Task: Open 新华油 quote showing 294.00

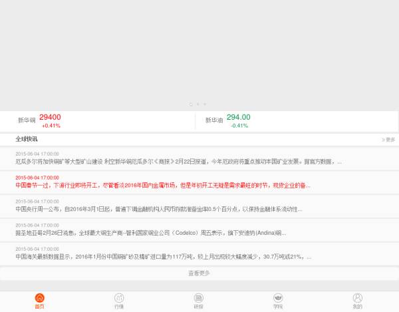Action: pyautogui.click(x=297, y=121)
